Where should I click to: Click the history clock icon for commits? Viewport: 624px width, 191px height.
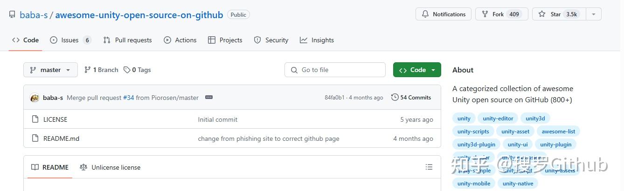[x=395, y=98]
